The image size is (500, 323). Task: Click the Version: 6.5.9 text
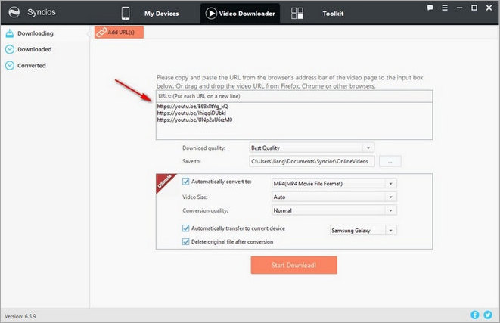point(20,316)
